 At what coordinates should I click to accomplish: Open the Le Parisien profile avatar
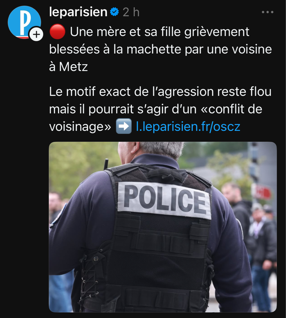(24, 22)
